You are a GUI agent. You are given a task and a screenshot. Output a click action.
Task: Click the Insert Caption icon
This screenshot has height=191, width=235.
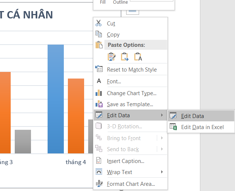99,161
